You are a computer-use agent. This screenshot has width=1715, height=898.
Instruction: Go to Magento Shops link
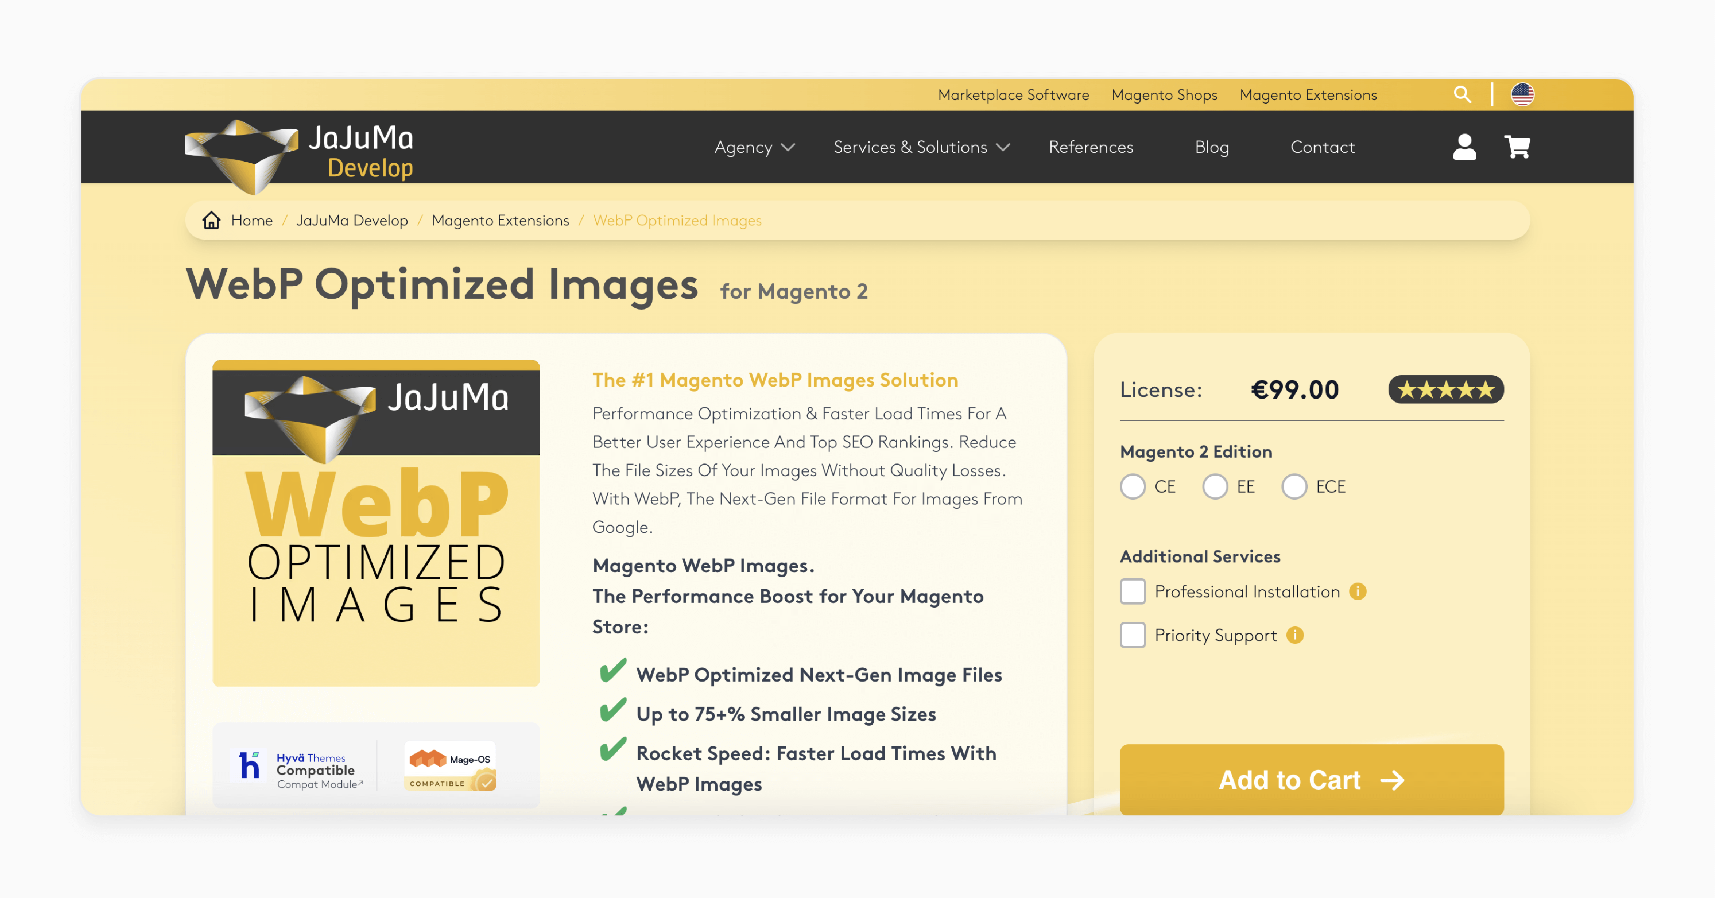(1164, 95)
